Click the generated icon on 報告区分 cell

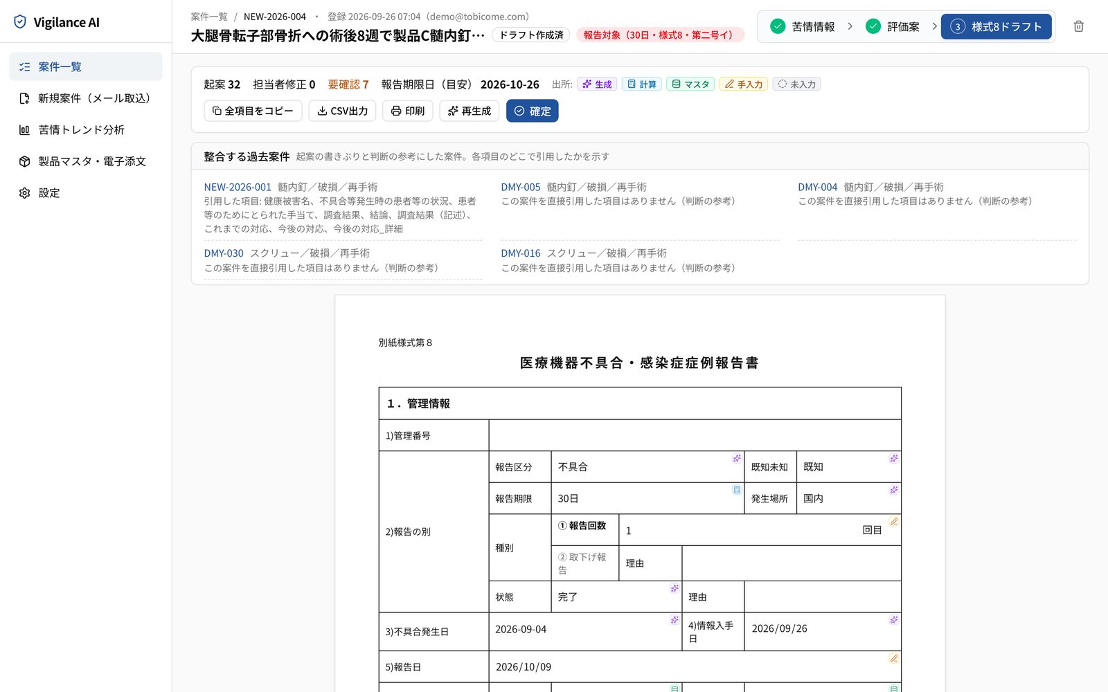point(737,458)
